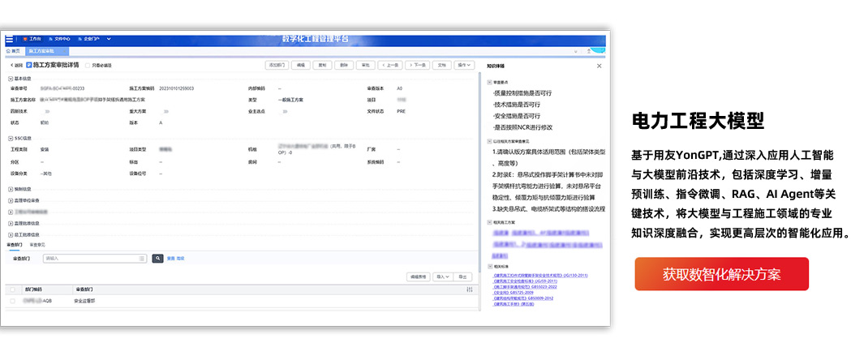This screenshot has width=851, height=360.
Task: Click the 电力工程大模型 heading
Action: point(698,122)
